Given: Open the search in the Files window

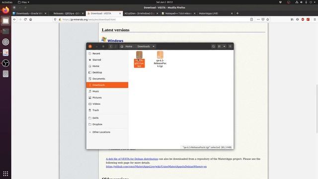Looking at the screenshot, I should [x=213, y=46].
